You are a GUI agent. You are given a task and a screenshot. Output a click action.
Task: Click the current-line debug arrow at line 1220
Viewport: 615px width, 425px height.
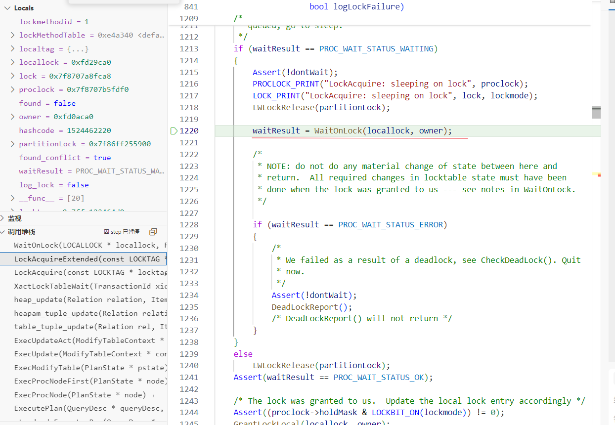[x=174, y=131]
